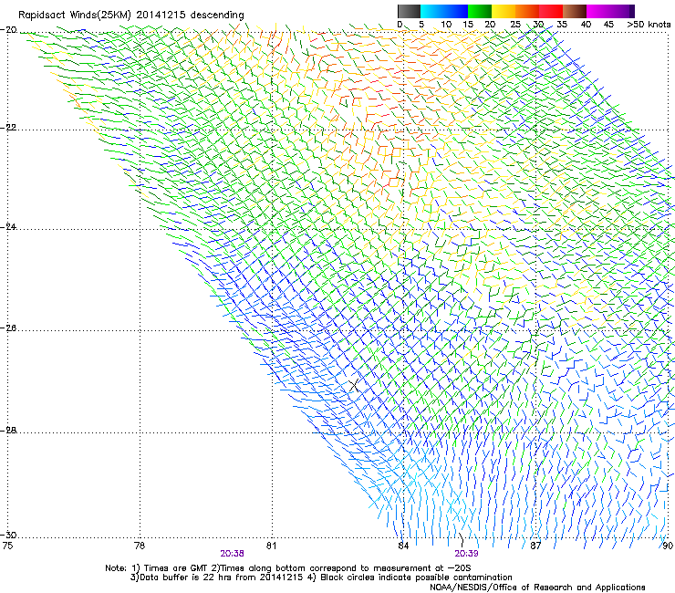Click the cyan-blue 5-15 knots legend segment

tap(443, 11)
